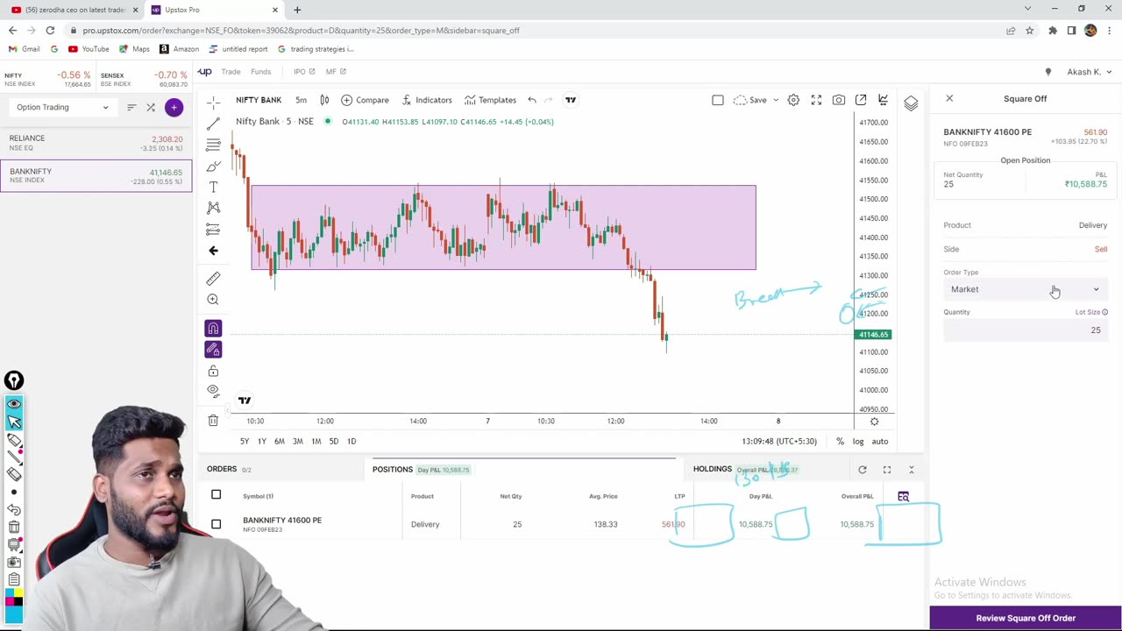1122x631 pixels.
Task: Select the Text annotation tool
Action: coord(213,187)
